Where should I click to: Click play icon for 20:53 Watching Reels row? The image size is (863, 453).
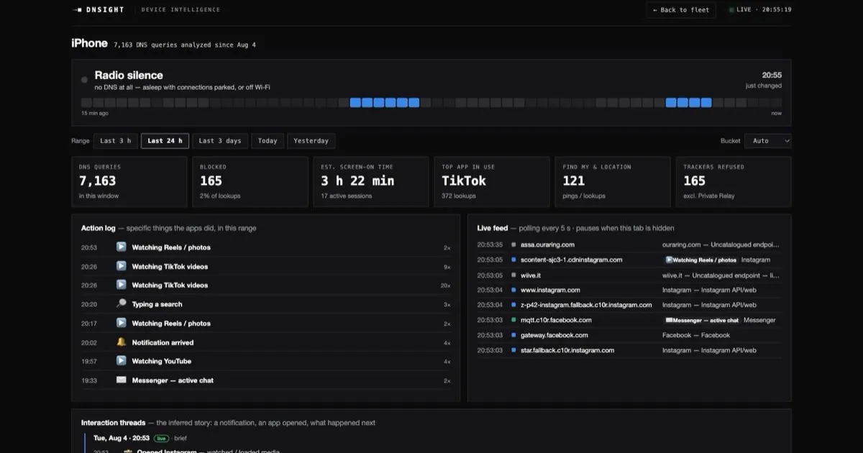(122, 247)
